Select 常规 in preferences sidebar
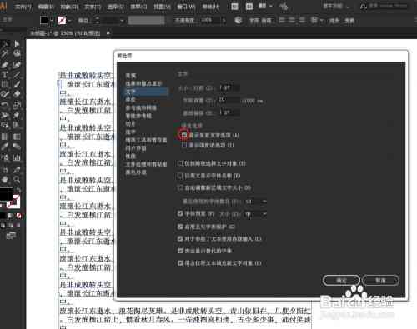417x329 pixels. pyautogui.click(x=130, y=76)
